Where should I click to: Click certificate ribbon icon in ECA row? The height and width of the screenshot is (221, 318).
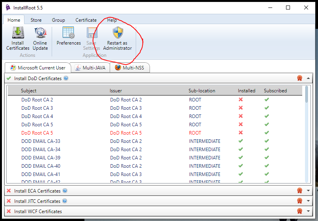pyautogui.click(x=299, y=191)
